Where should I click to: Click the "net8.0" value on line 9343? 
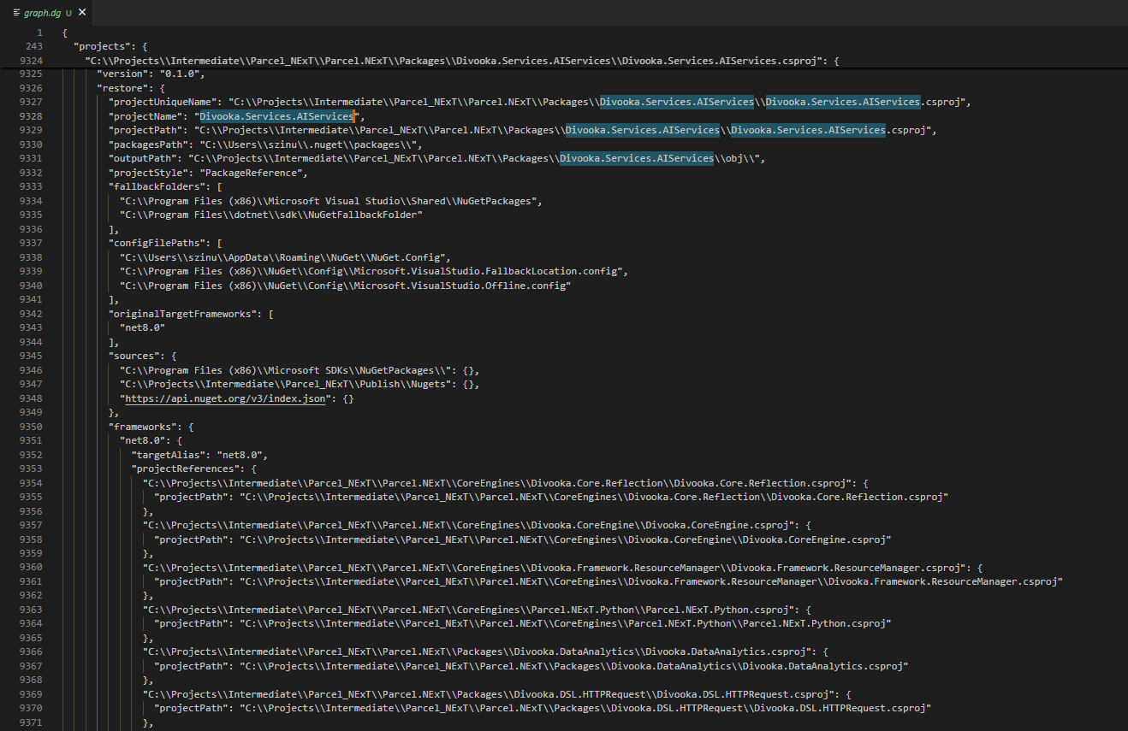143,327
